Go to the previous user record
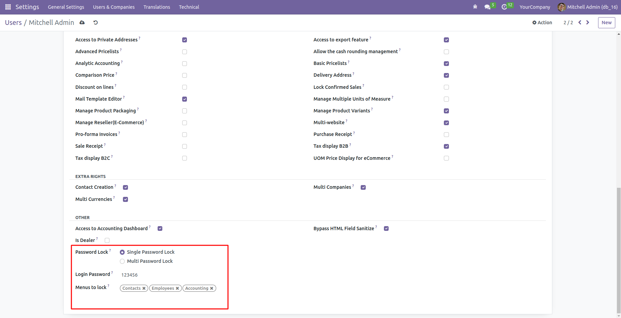Screen dimensions: 621x318 click(580, 23)
